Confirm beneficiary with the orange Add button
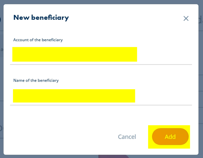The width and height of the screenshot is (203, 158). tap(170, 137)
